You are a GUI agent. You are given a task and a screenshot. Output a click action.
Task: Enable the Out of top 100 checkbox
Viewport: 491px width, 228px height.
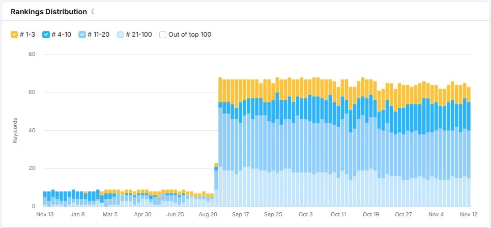163,35
